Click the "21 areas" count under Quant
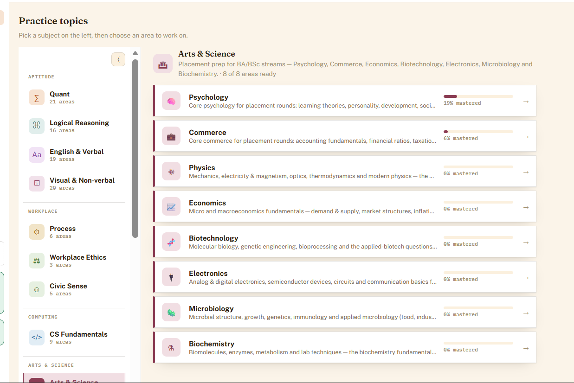This screenshot has height=383, width=574. tap(62, 102)
